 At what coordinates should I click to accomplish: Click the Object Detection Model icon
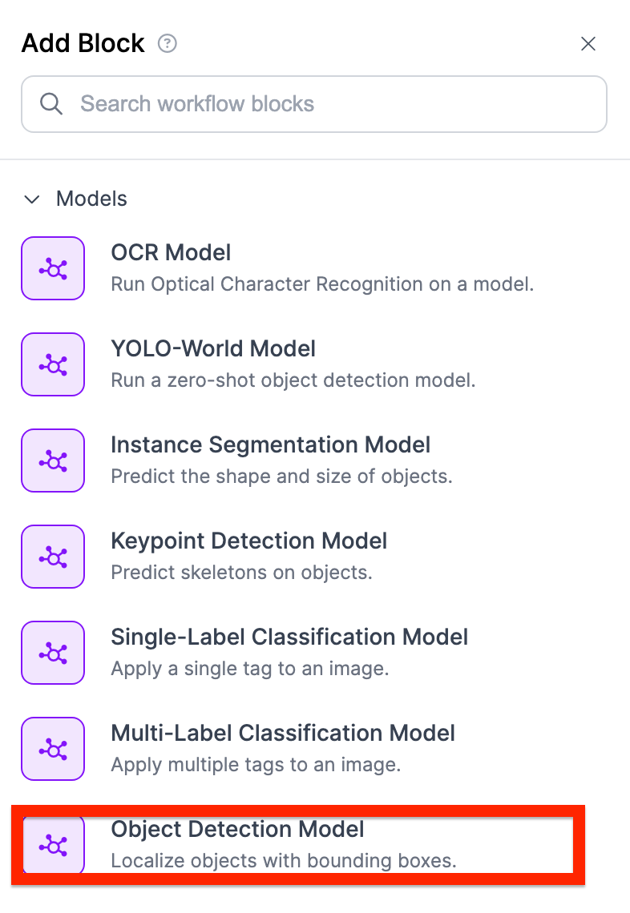(x=53, y=845)
